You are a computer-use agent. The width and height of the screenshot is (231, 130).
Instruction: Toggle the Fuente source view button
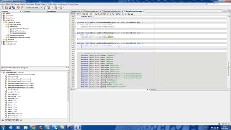[x=73, y=14]
